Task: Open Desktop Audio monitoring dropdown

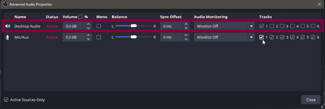Action: (224, 26)
